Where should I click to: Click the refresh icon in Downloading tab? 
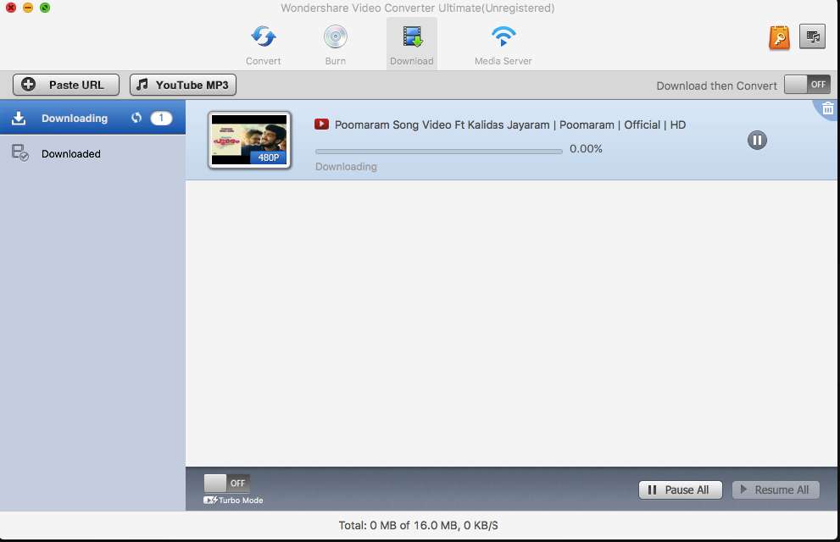point(136,119)
